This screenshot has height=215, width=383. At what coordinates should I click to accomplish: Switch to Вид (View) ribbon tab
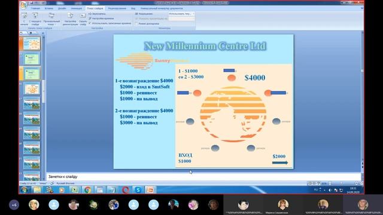coord(133,8)
